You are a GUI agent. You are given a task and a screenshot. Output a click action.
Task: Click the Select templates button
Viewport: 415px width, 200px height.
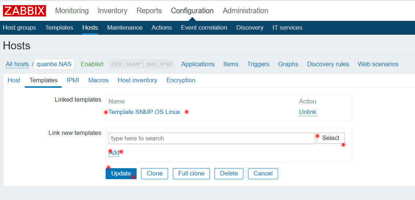coord(331,138)
